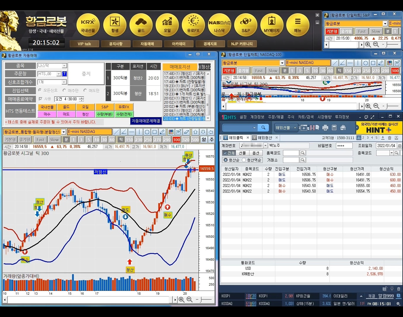Screen dimensions: 403x317
Task: Expand the 황금로봇 dropdown in S&P chart window
Action: tap(385, 23)
